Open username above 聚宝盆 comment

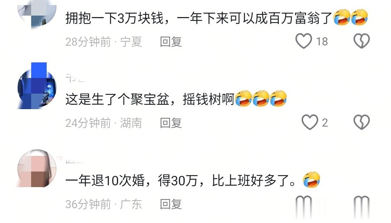(x=76, y=78)
